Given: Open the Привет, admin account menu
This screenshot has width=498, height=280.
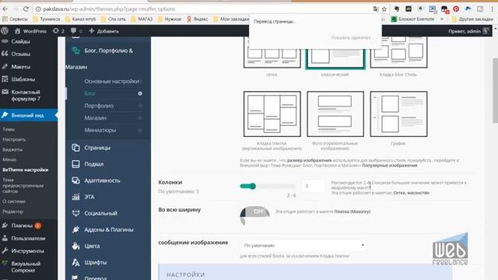Looking at the screenshot, I should [468, 31].
